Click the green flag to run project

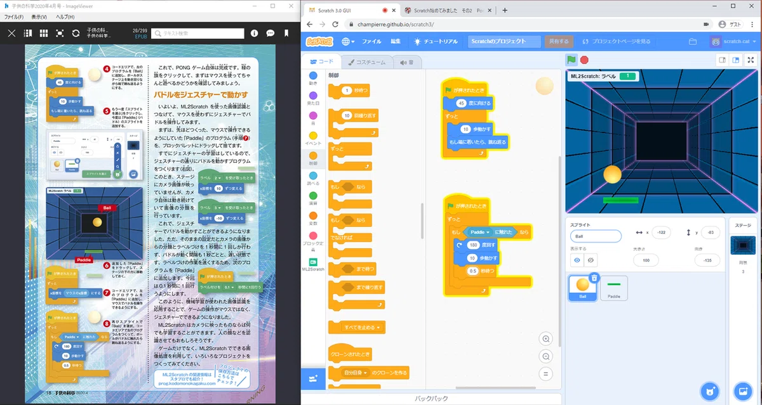pos(571,60)
